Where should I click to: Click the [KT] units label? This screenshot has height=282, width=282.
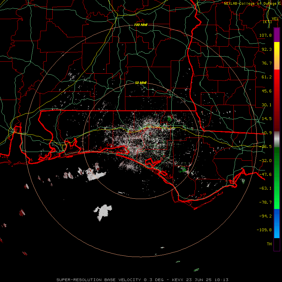click(268, 22)
